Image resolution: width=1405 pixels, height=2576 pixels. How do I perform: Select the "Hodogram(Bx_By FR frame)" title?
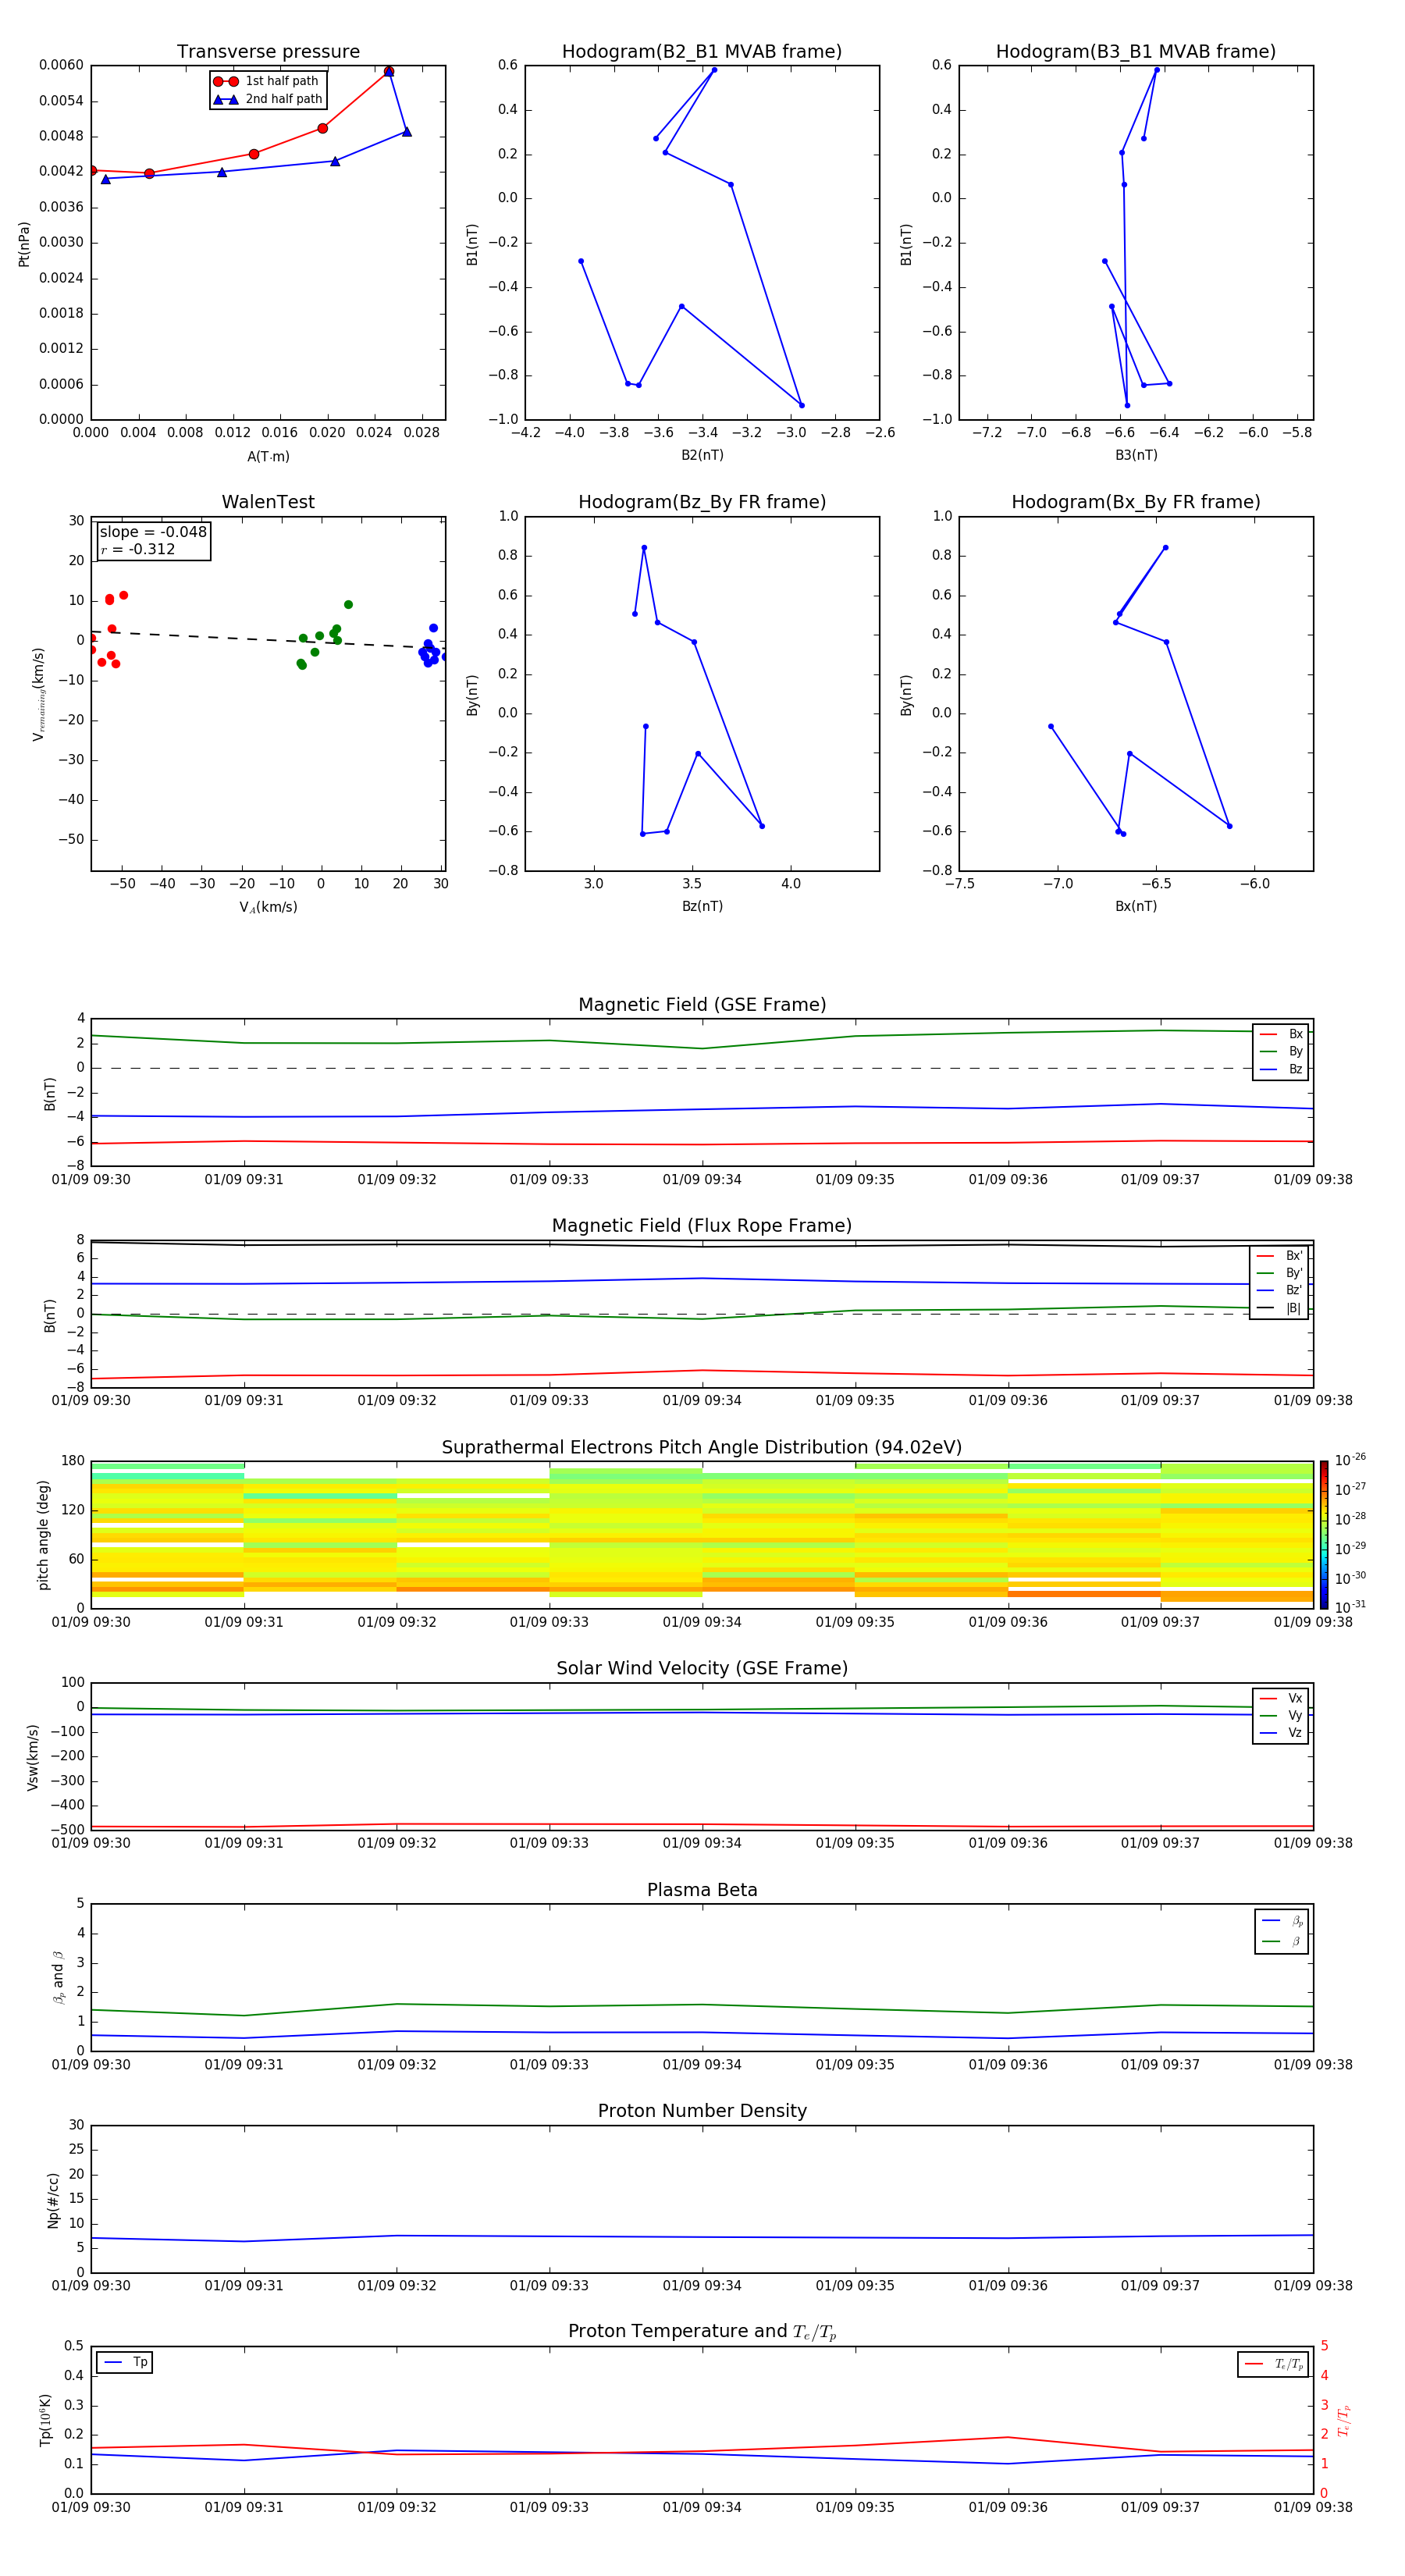tap(1136, 502)
